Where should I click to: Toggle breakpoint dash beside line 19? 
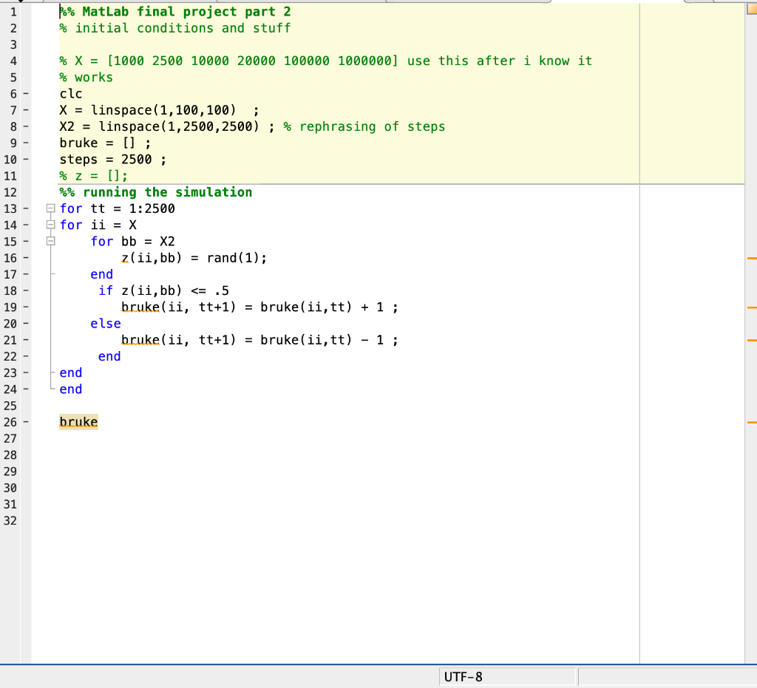click(x=26, y=307)
